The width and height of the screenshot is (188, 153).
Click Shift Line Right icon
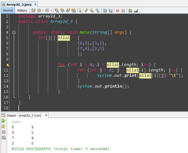tap(110, 10)
